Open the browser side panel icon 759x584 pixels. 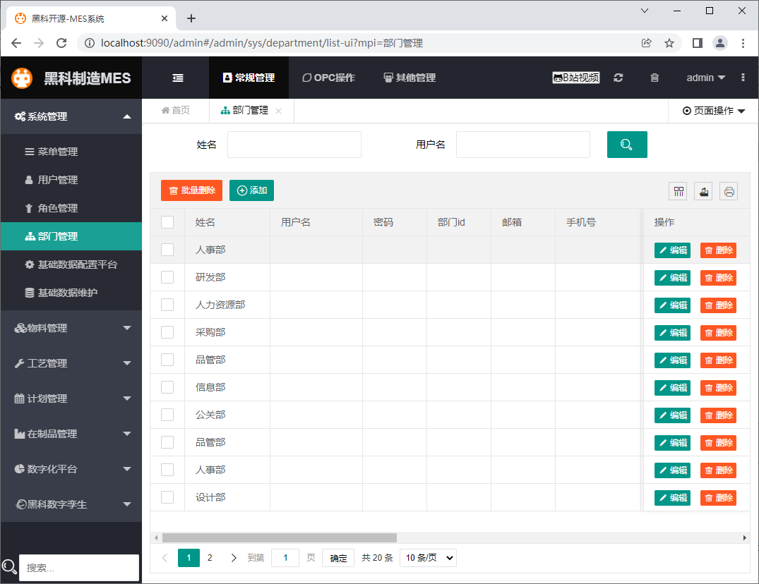[697, 43]
